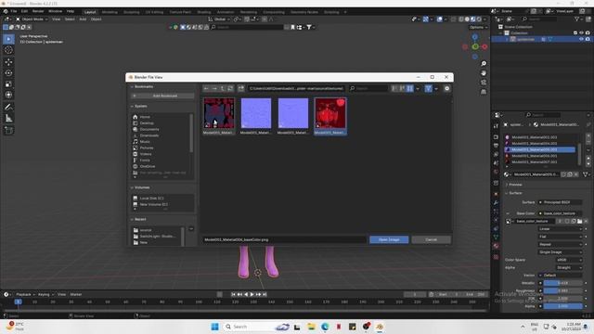Click the Roughness value slider
Image resolution: width=594 pixels, height=334 pixels.
pyautogui.click(x=563, y=290)
